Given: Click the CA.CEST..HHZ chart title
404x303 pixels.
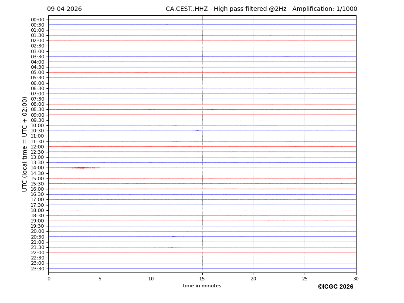Looking at the screenshot, I should 261,9.
